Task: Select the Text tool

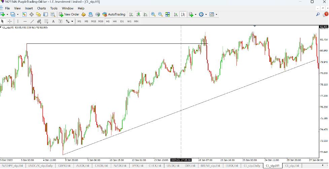Action: (53, 21)
